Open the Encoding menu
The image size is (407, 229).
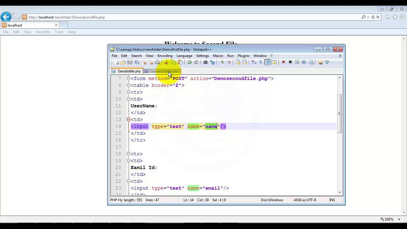(x=165, y=56)
